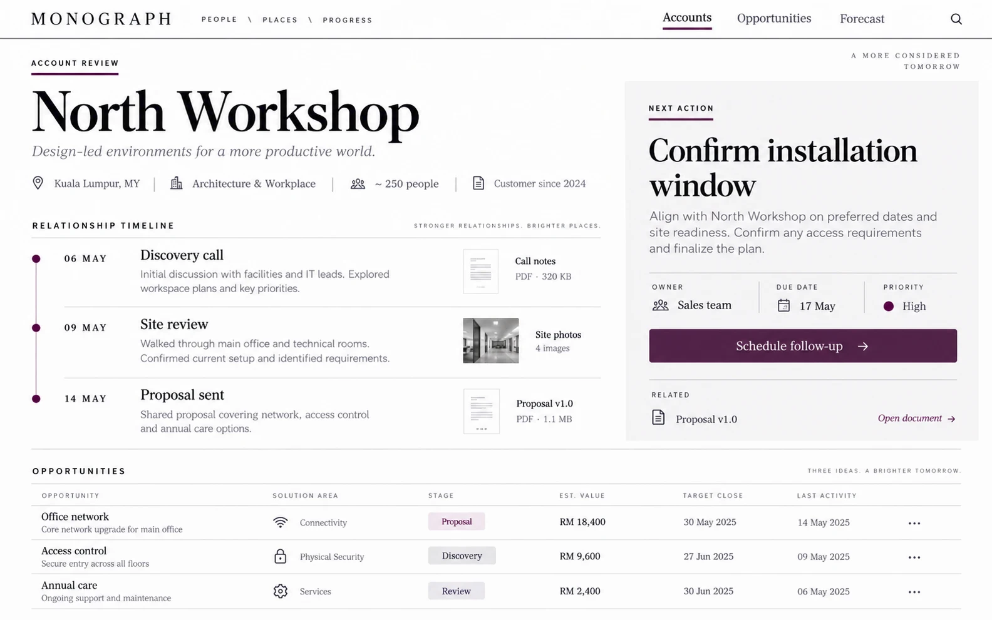Click the gear icon for Services

tap(281, 591)
